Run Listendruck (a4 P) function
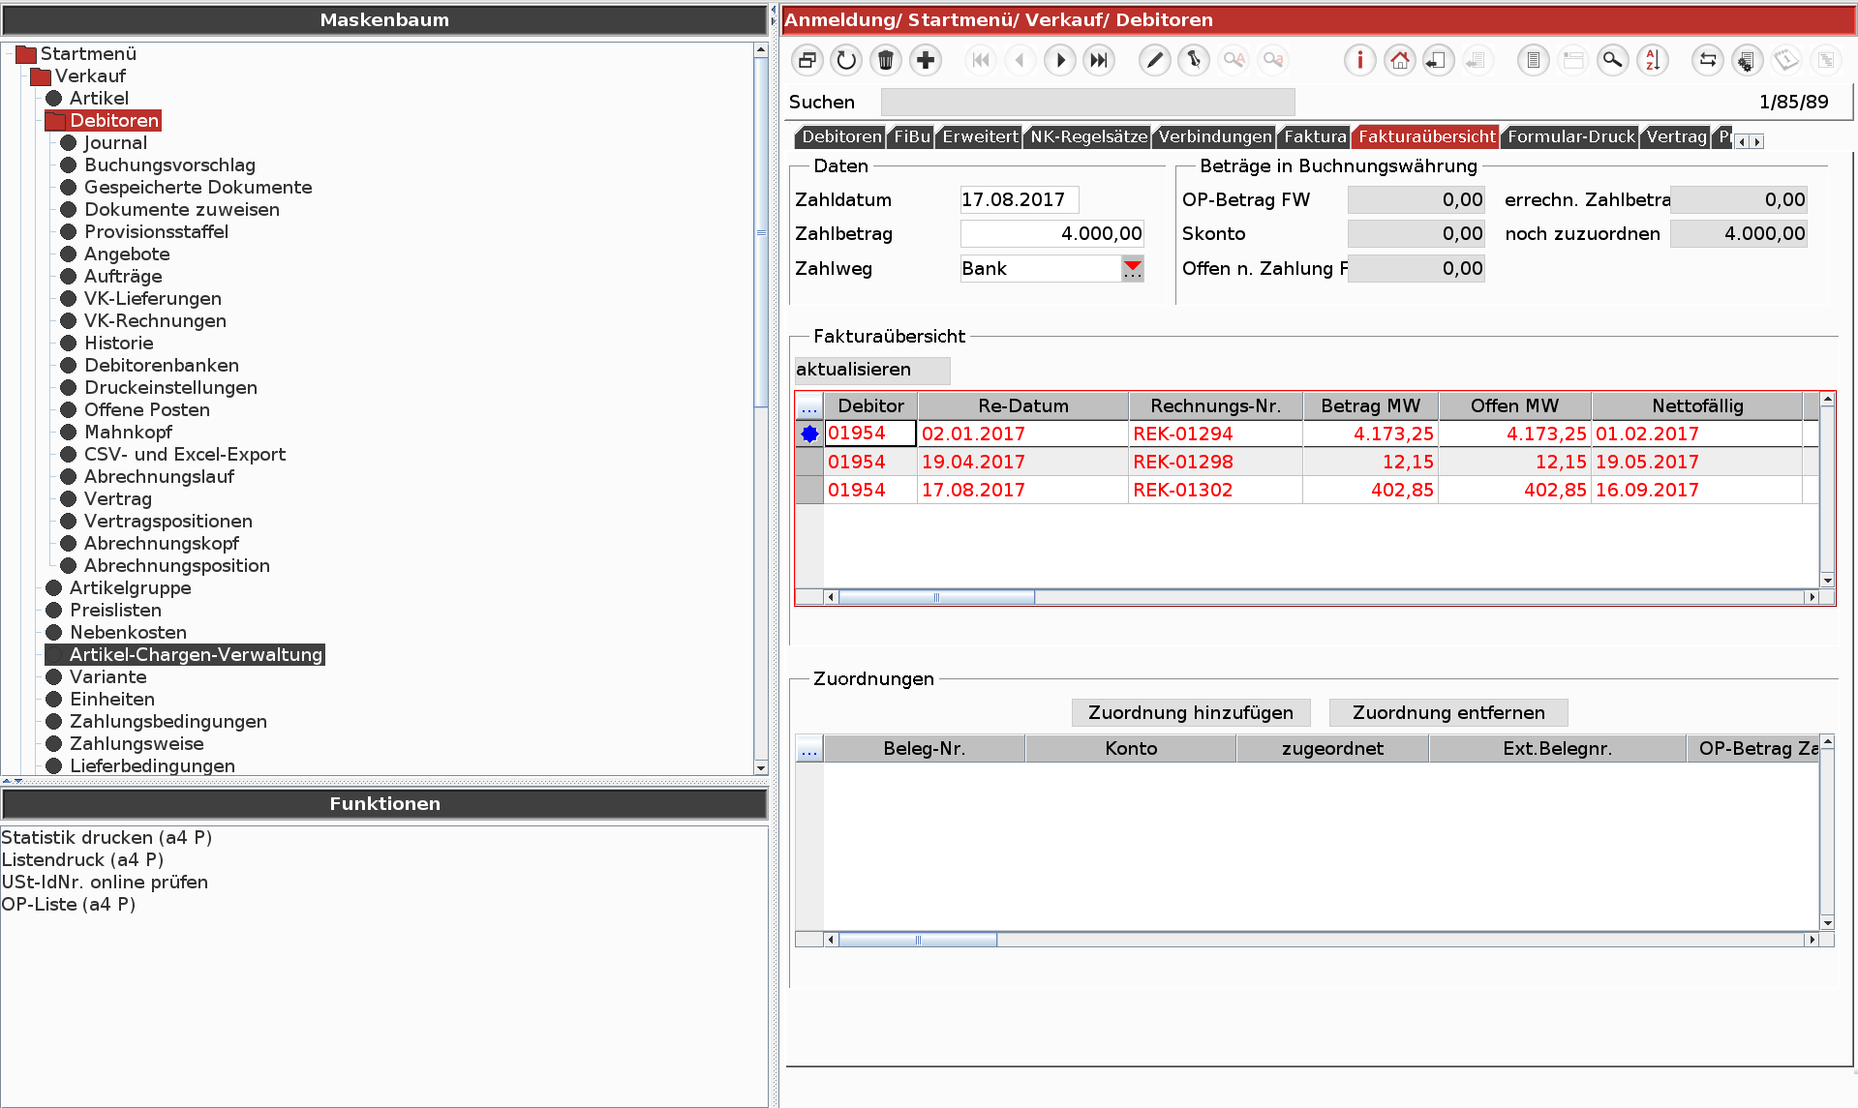Image resolution: width=1858 pixels, height=1108 pixels. pyautogui.click(x=82, y=860)
